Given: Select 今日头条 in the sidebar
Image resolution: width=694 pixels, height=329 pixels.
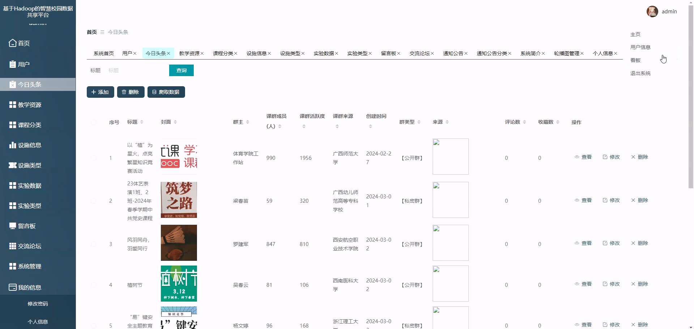Looking at the screenshot, I should point(38,84).
